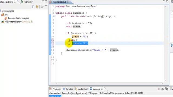This screenshot has height=97, width=173.
Task: Click the Terminate button in Console toolbar
Action: pos(159,89)
